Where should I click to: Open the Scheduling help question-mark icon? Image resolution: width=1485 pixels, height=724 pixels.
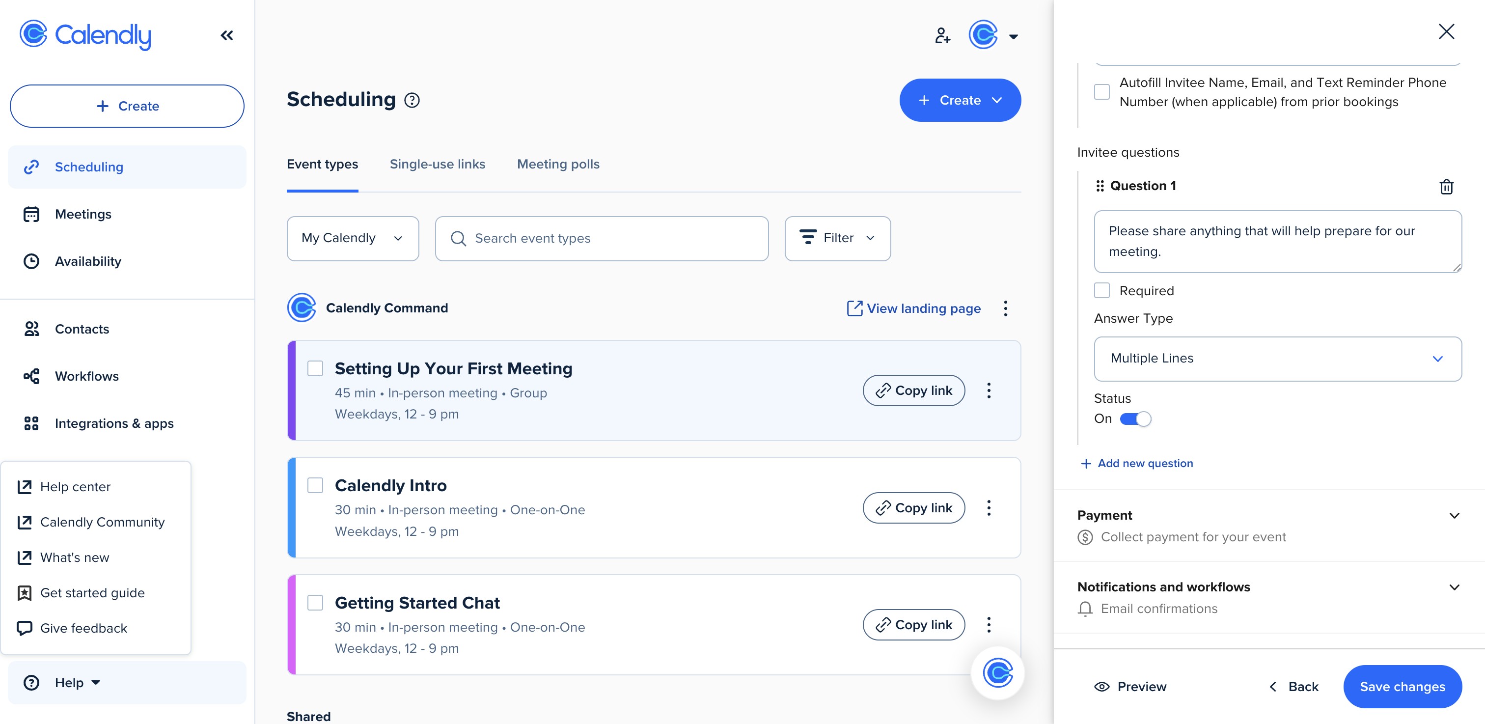pos(412,100)
